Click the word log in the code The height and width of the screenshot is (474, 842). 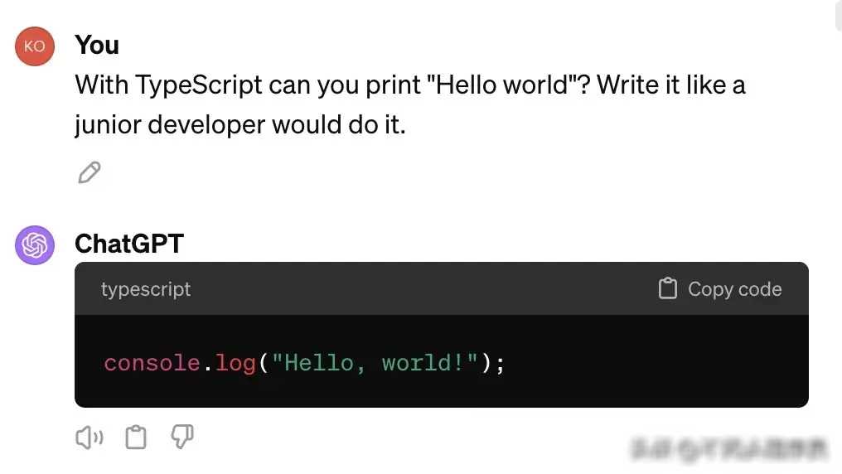pyautogui.click(x=235, y=364)
